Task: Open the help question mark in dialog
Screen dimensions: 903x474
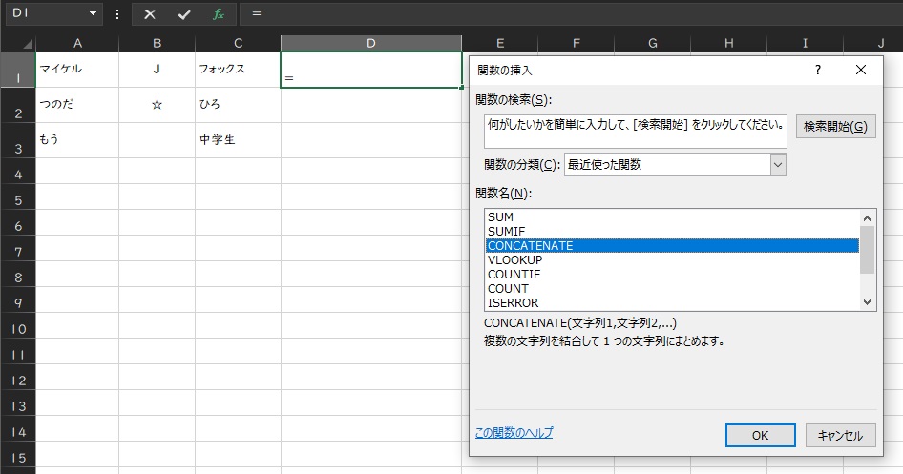Action: [818, 70]
